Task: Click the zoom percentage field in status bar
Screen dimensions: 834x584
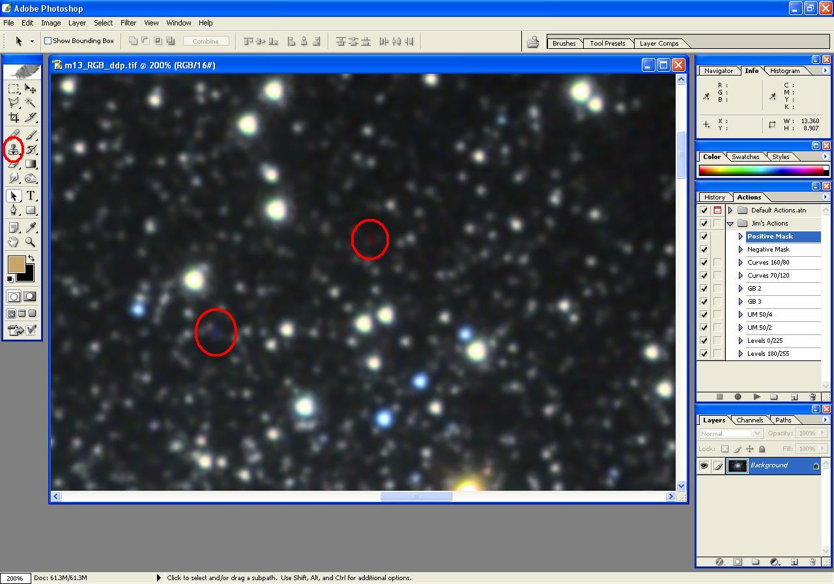Action: (x=15, y=578)
